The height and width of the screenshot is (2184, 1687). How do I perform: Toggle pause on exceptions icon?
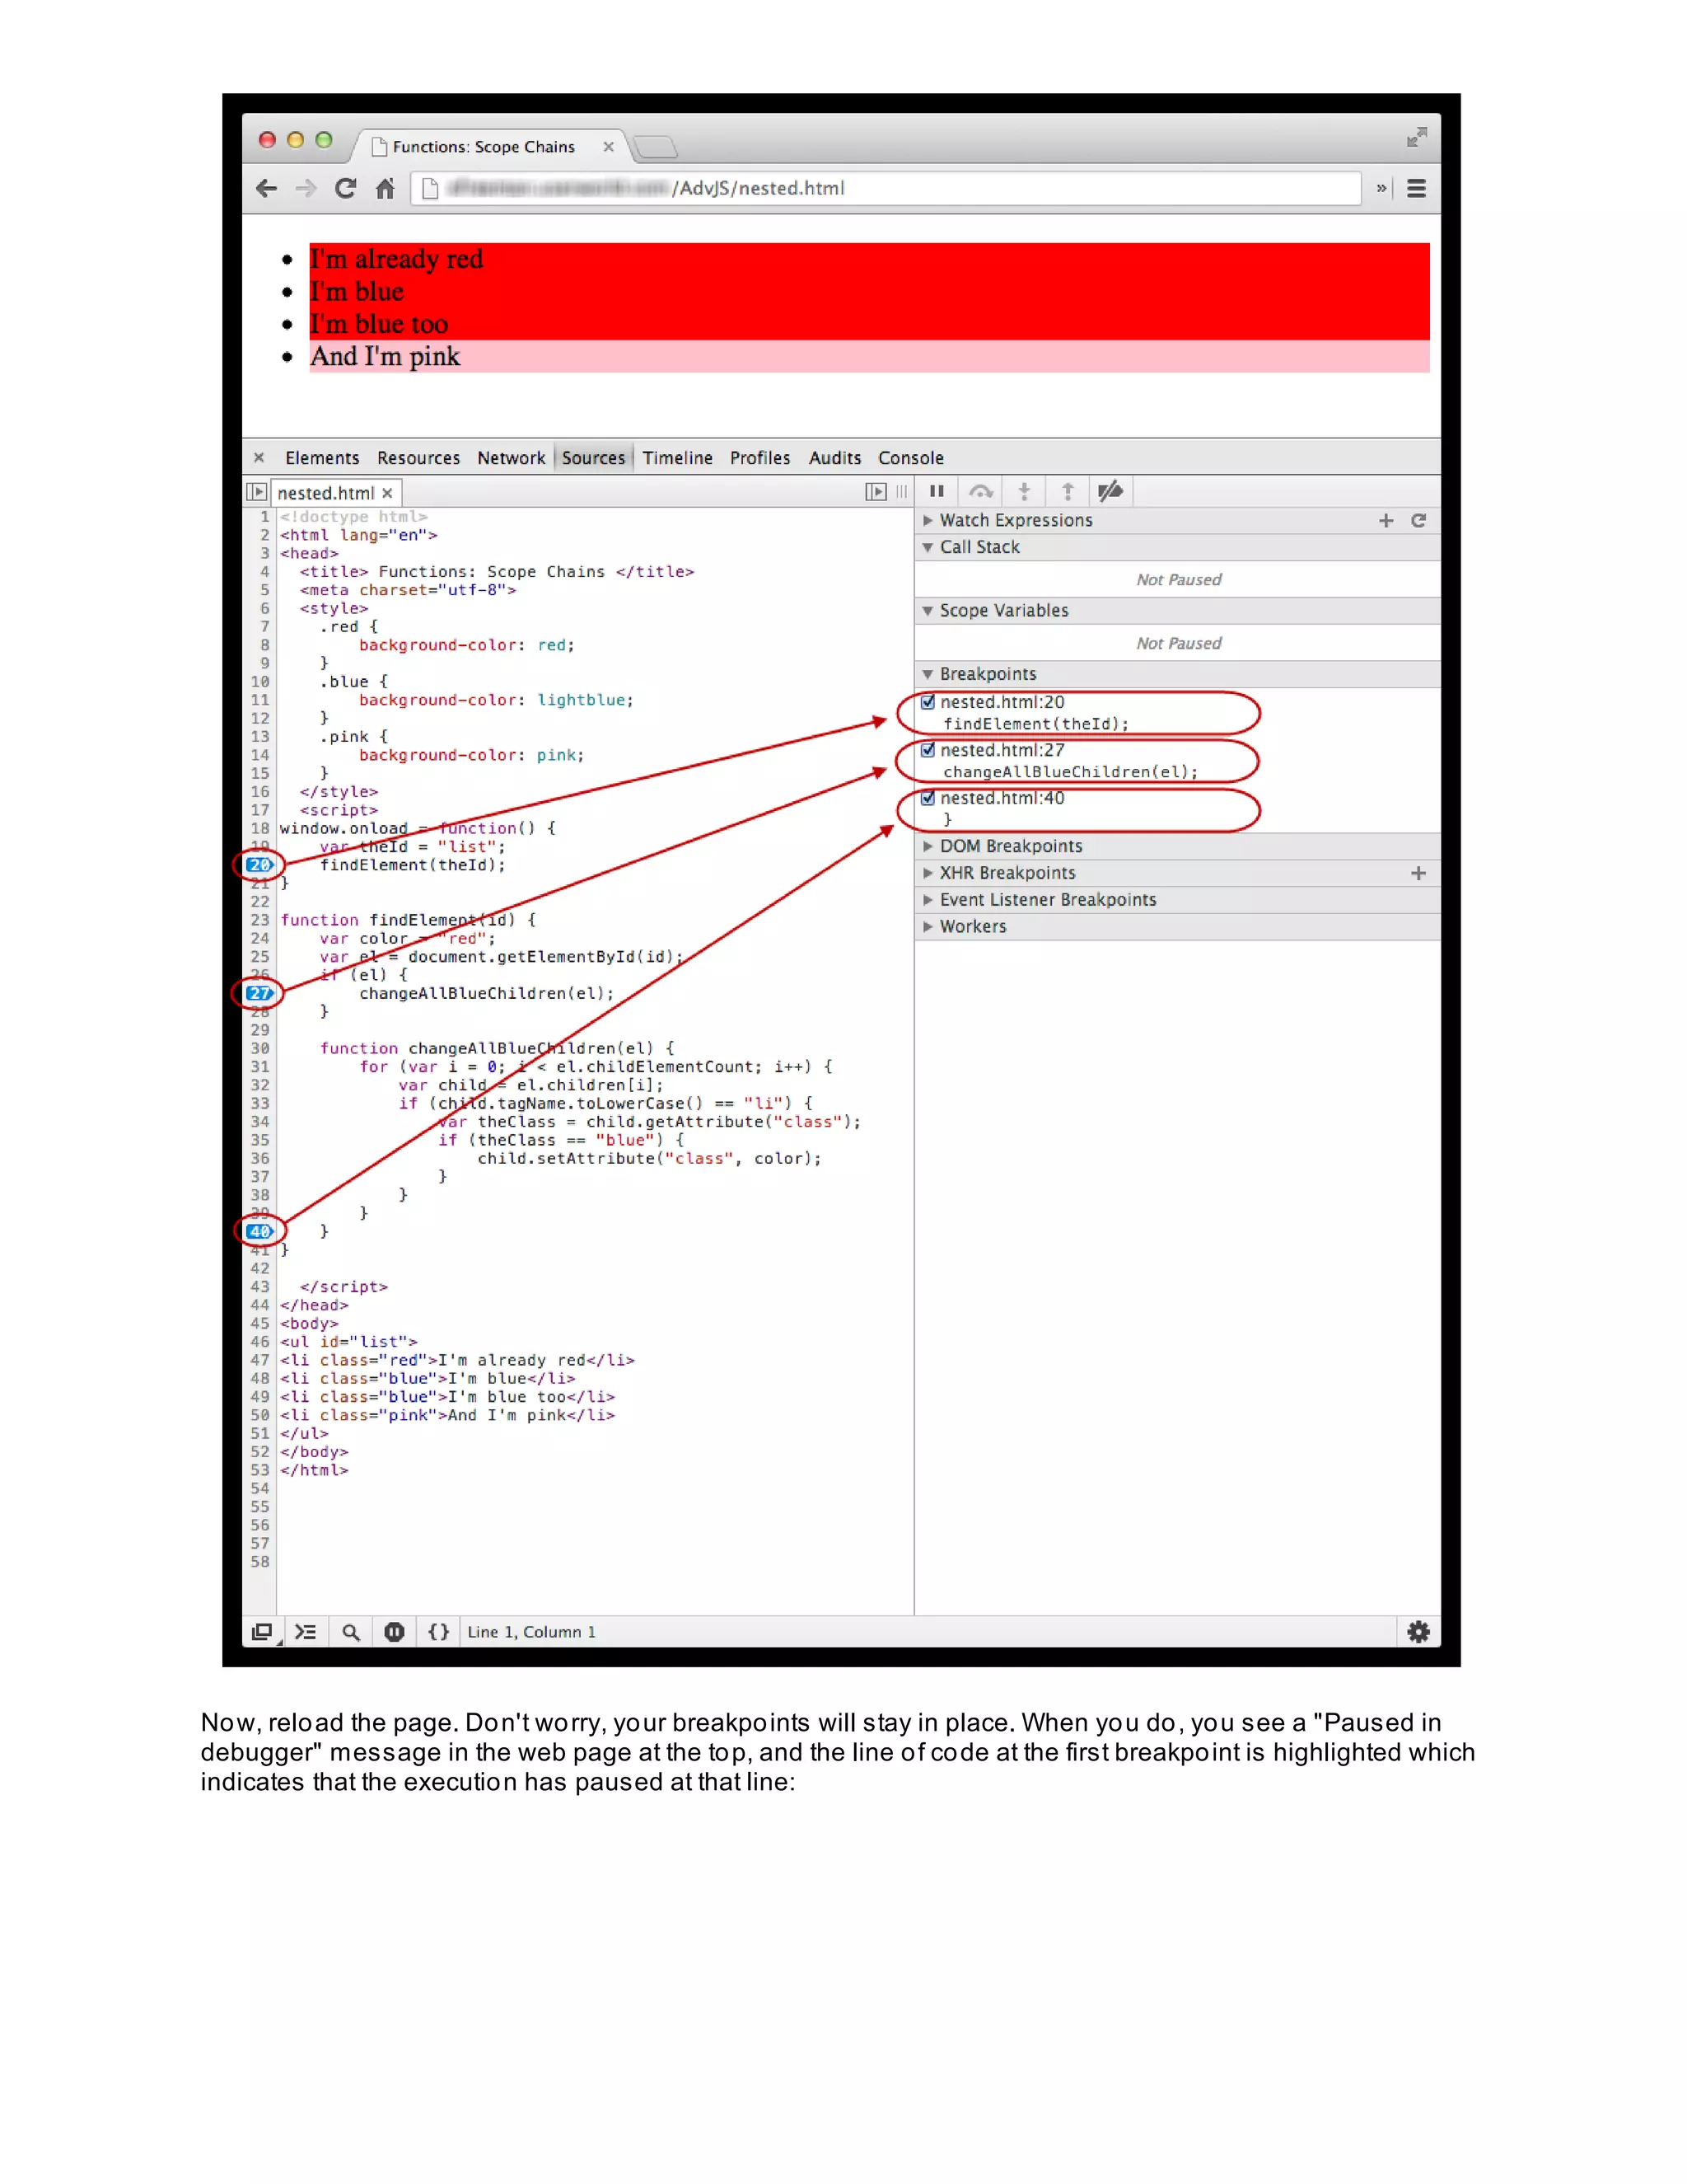coord(395,1632)
